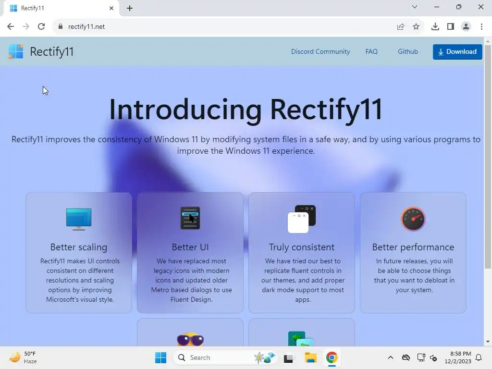The height and width of the screenshot is (369, 492).
Task: Click the network display tray icon
Action: (421, 357)
